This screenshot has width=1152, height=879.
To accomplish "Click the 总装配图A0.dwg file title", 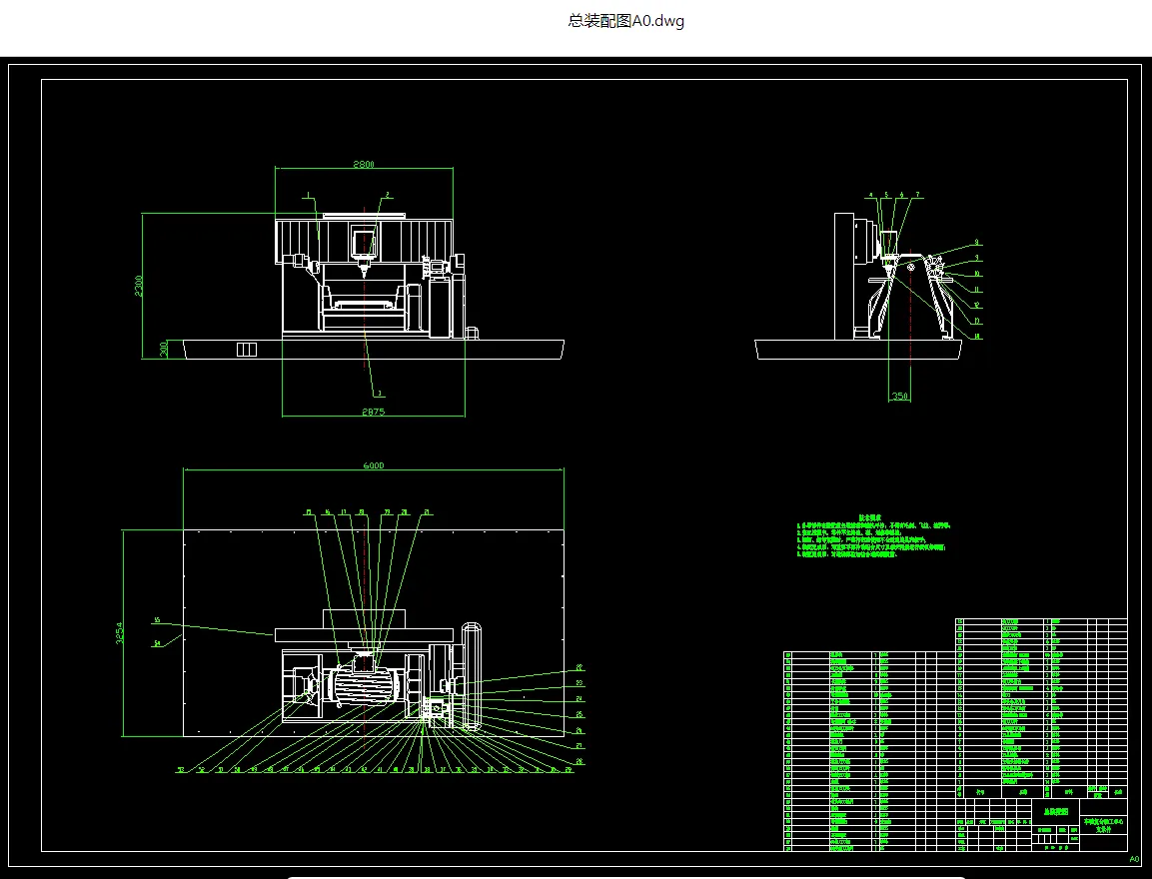I will click(626, 21).
